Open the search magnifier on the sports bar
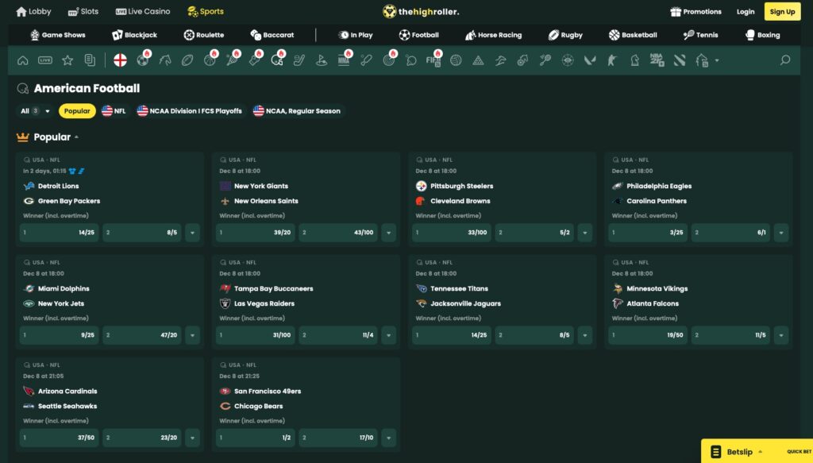 786,59
